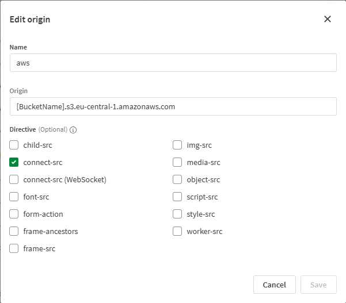
Task: Enable connect-src (WebSocket) checkbox
Action: coord(14,180)
